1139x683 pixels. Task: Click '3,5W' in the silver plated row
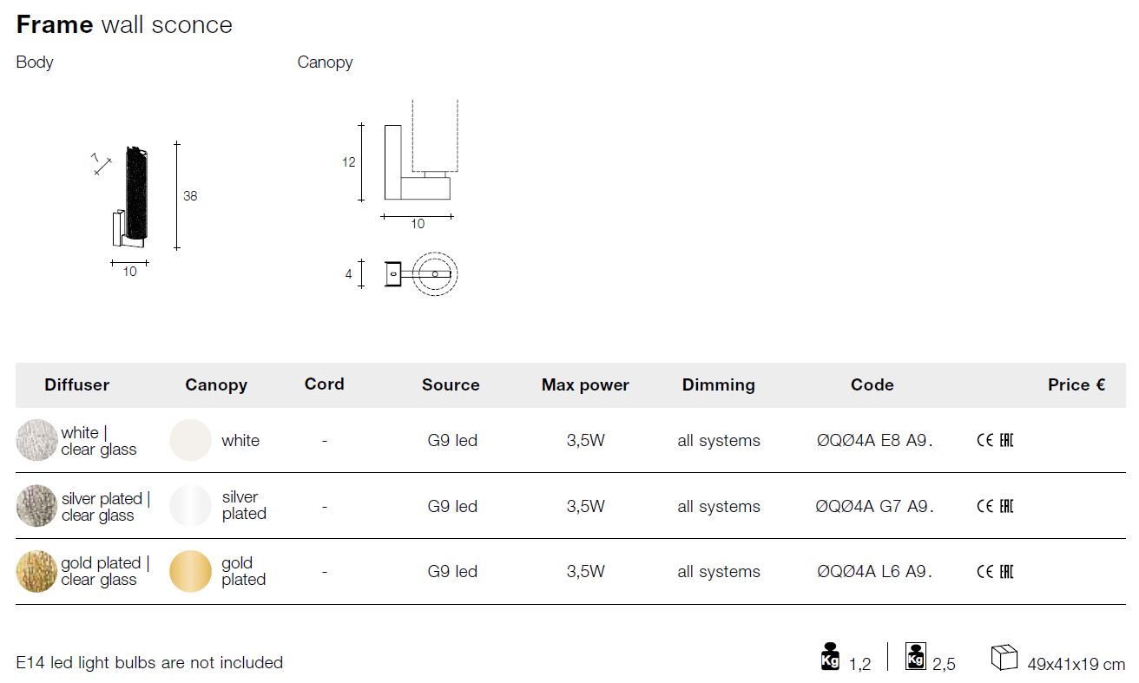click(x=586, y=506)
